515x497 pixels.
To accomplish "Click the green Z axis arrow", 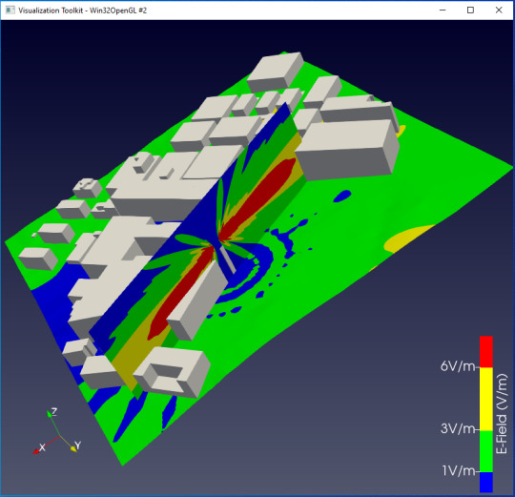I will (49, 414).
